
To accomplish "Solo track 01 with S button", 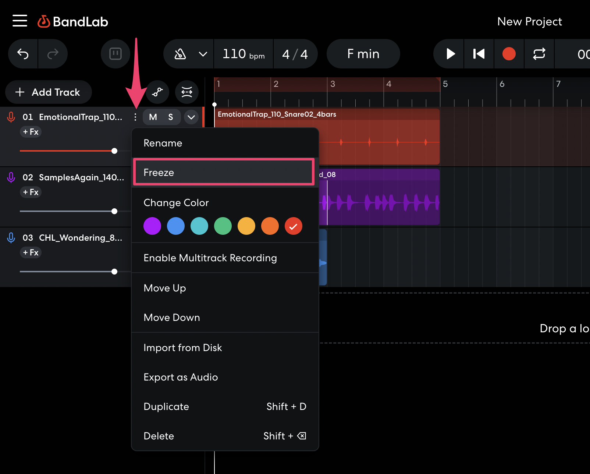I will point(171,117).
